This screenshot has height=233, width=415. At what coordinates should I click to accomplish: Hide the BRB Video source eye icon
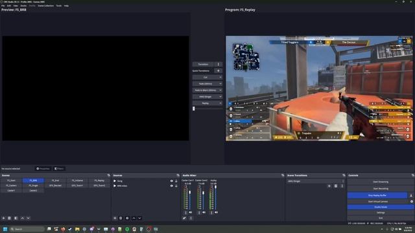pos(171,186)
